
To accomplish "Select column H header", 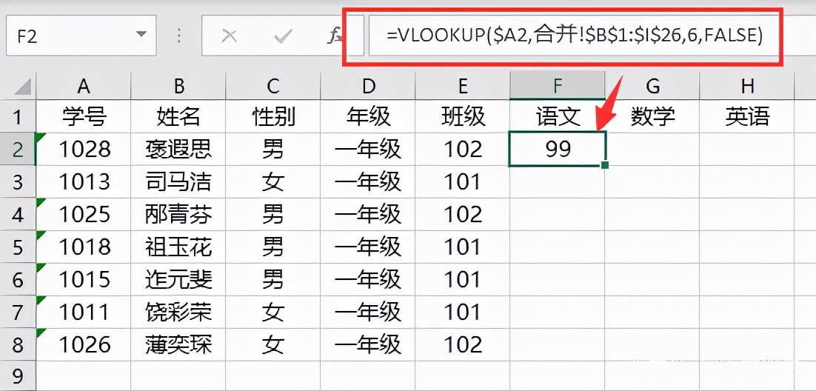I will [x=747, y=86].
